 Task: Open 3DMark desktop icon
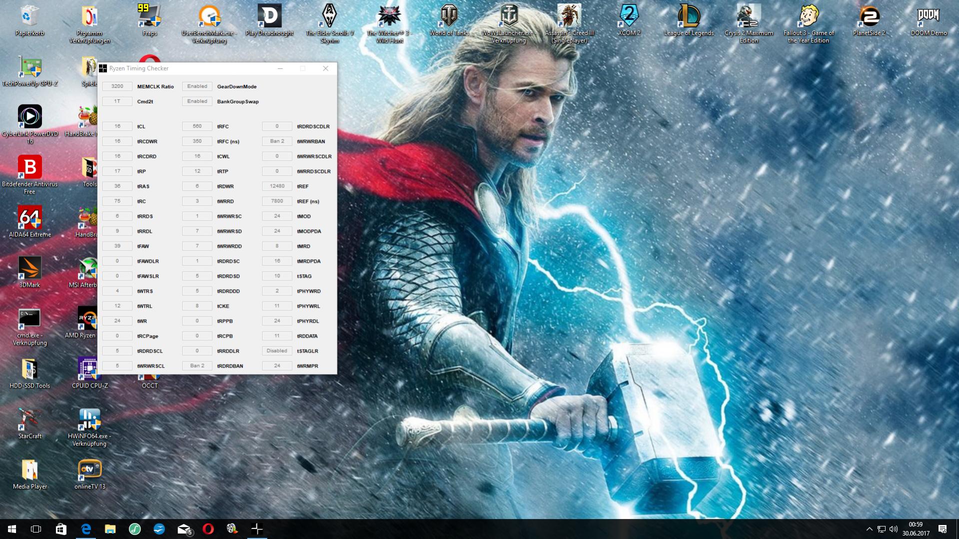(29, 273)
